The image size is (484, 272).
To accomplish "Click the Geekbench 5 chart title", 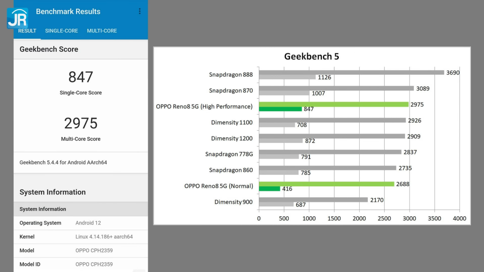I will click(x=311, y=57).
